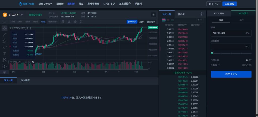The image size is (258, 117).
Task: Select the trend line drawing tool
Action: (5, 35)
